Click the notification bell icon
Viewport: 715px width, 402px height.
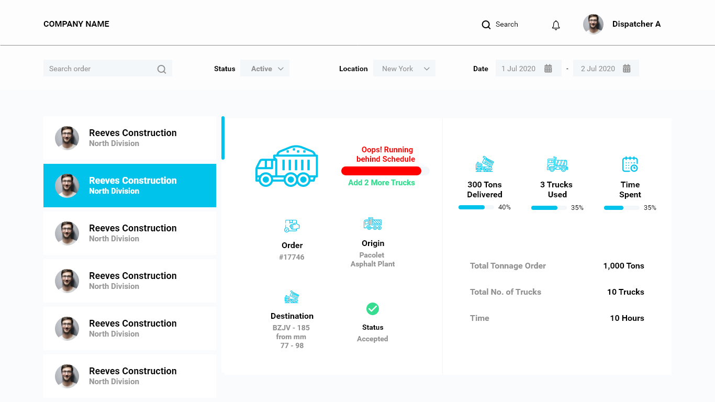point(556,25)
